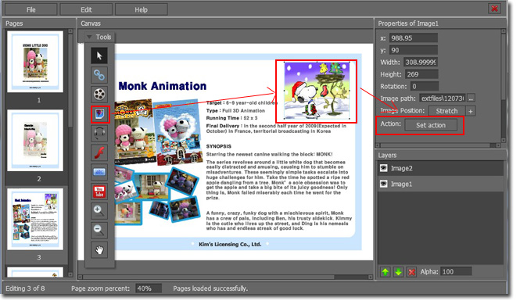
Task: Open the Image Position Stretch dropdown
Action: click(446, 111)
